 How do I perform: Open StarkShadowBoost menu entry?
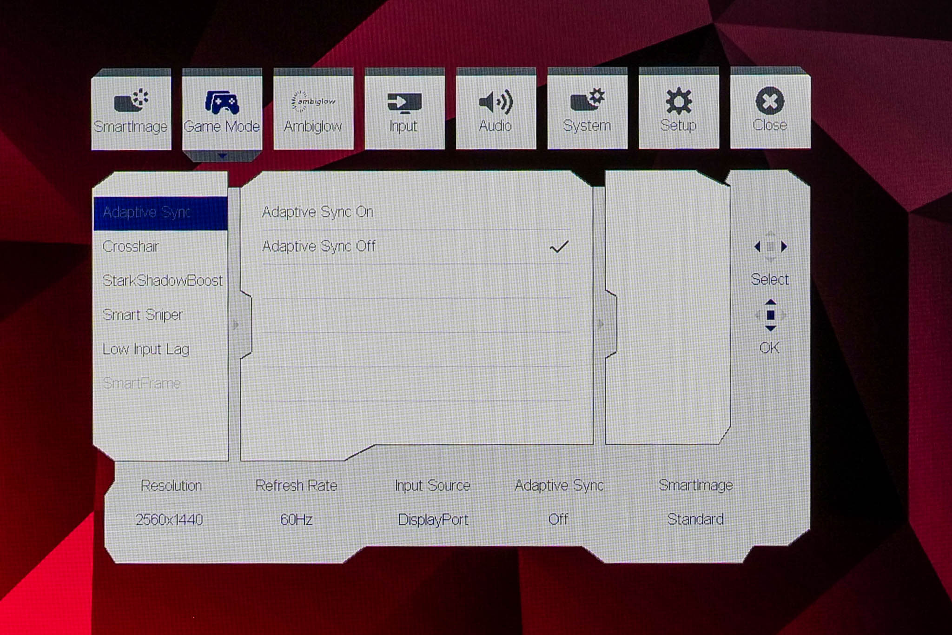(x=162, y=281)
